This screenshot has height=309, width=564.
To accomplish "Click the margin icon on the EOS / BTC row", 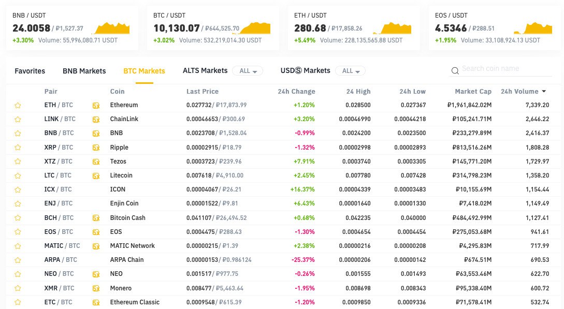I will point(96,232).
